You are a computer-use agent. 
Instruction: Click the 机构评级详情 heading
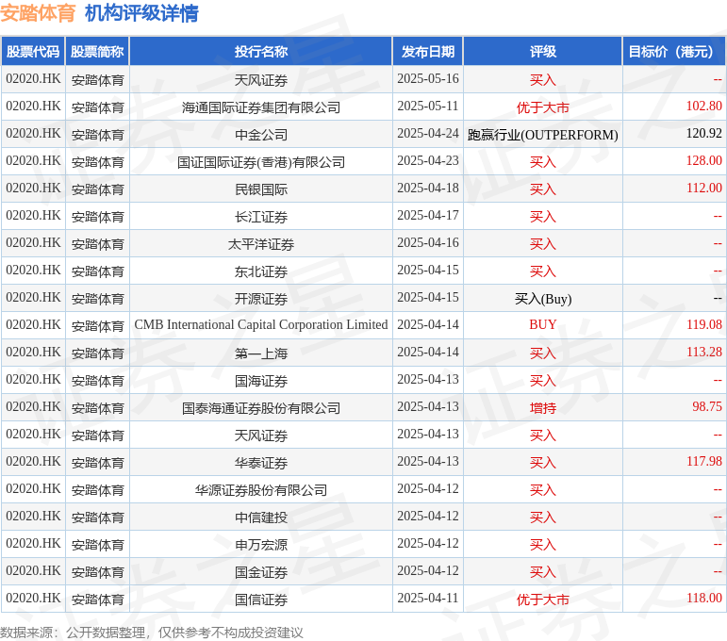(x=141, y=13)
